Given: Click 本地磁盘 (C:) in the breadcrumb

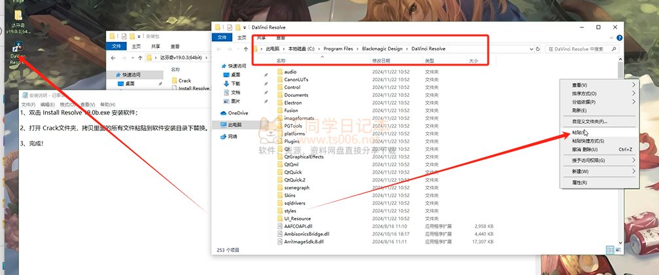Looking at the screenshot, I should [x=301, y=48].
